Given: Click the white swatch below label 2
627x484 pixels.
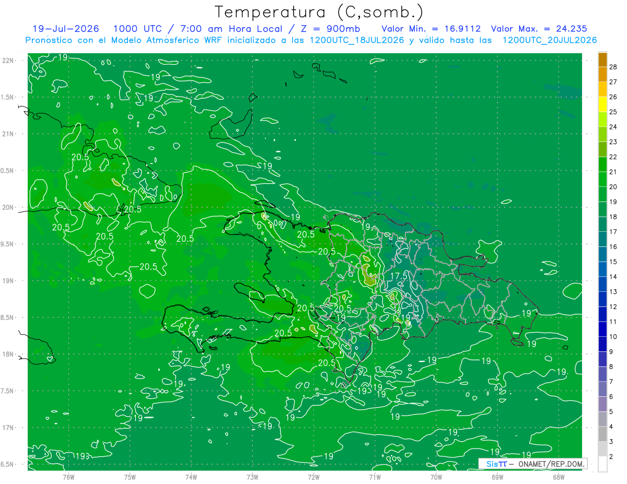Looking at the screenshot, I should [602, 464].
